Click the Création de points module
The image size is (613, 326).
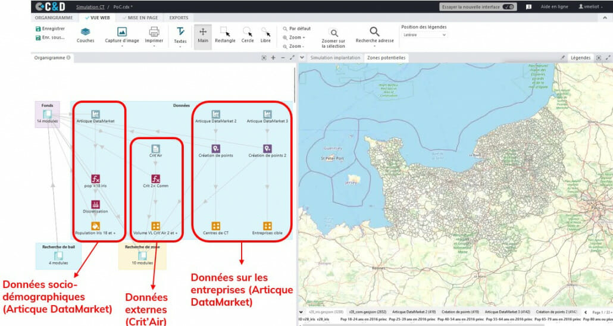pos(216,151)
